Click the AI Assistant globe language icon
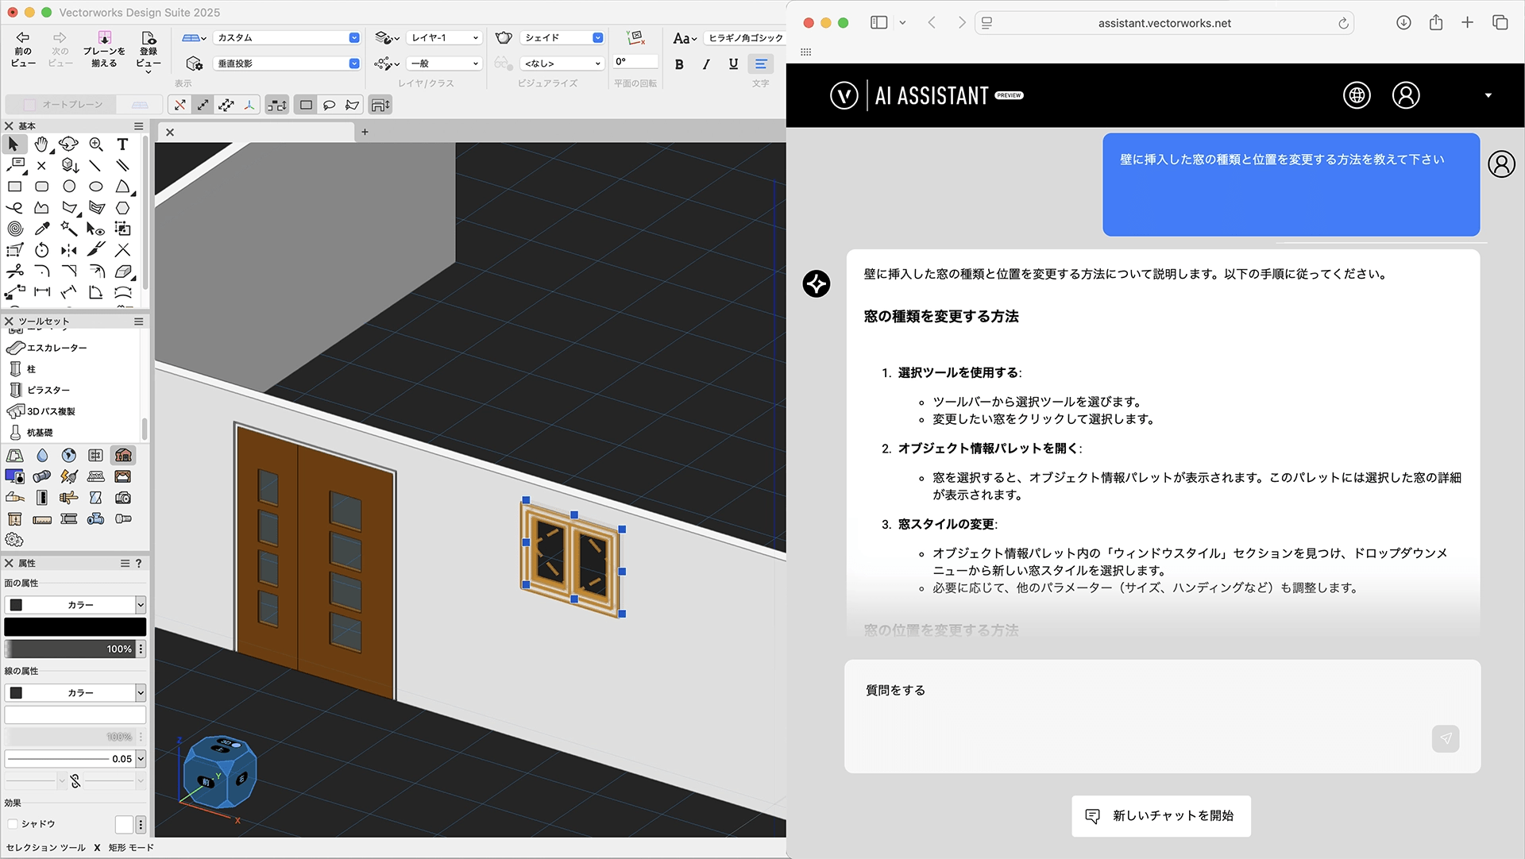1525x859 pixels. pyautogui.click(x=1357, y=95)
